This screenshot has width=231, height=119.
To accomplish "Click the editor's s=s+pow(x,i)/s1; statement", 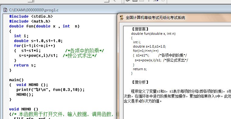I will pyautogui.click(x=38, y=56).
